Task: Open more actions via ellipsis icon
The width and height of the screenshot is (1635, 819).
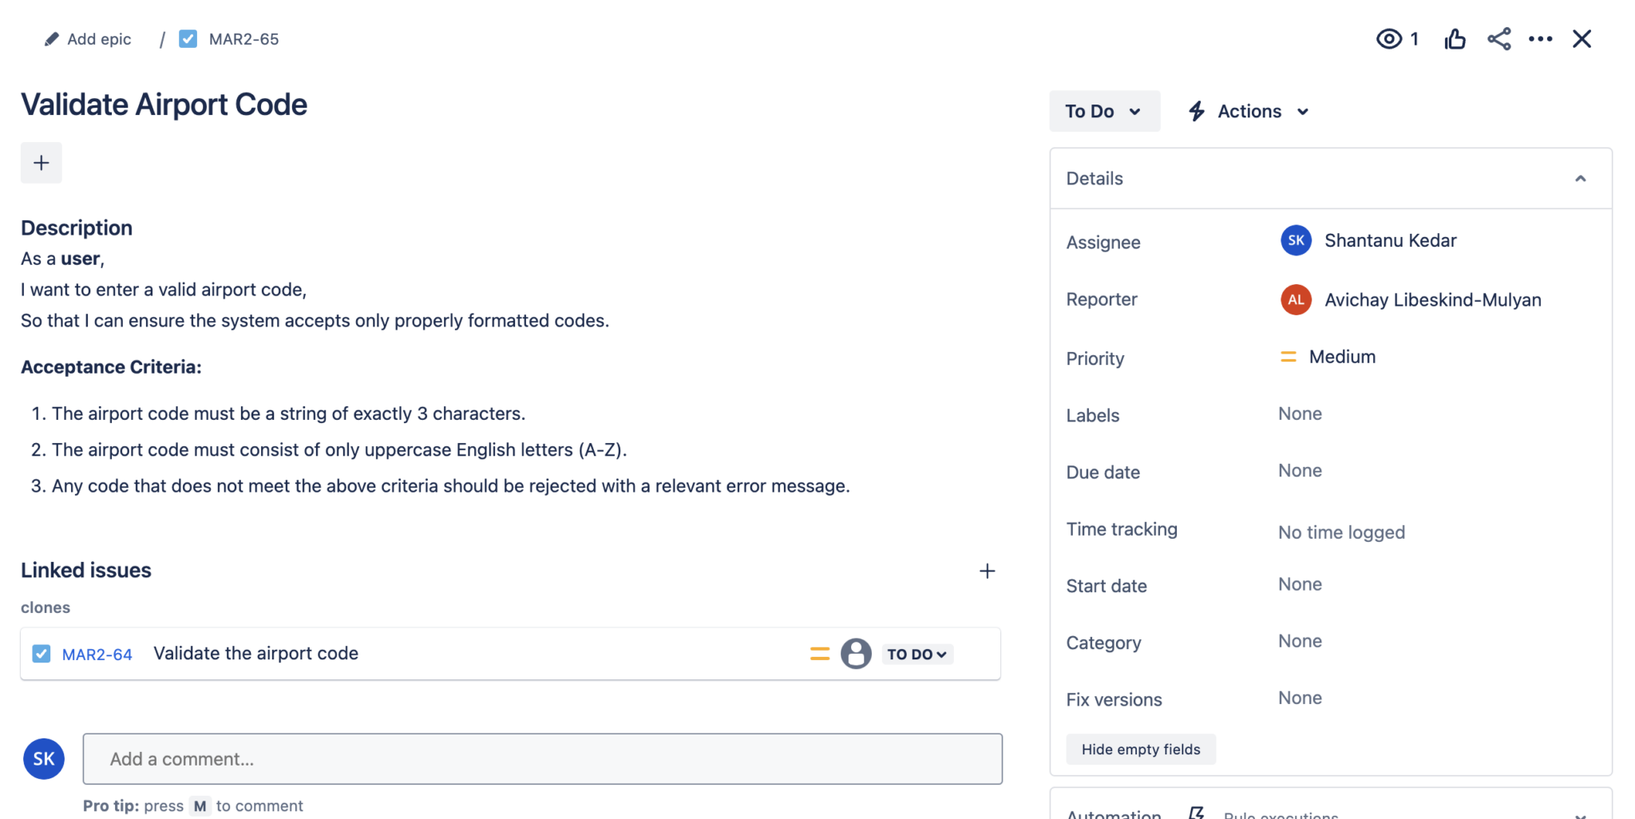Action: (1540, 38)
